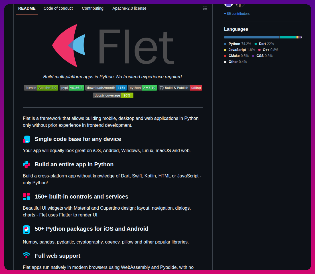Image resolution: width=315 pixels, height=274 pixels.
Task: Click the paragraph starting Flet is a framework
Action: 111,122
